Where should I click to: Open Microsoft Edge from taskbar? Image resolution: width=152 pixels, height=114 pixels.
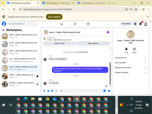coord(26,99)
